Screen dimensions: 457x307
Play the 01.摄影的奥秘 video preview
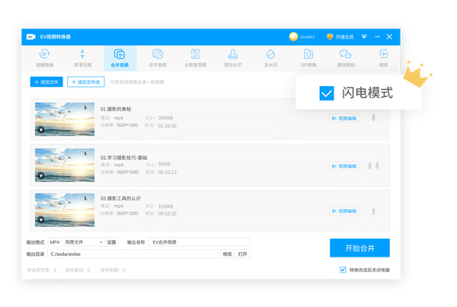tap(41, 130)
